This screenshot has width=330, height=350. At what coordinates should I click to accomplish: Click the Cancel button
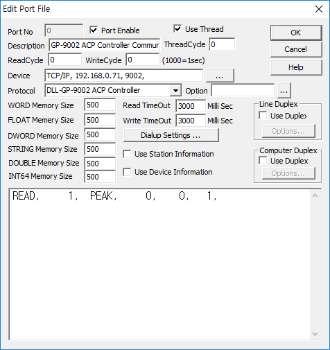296,49
